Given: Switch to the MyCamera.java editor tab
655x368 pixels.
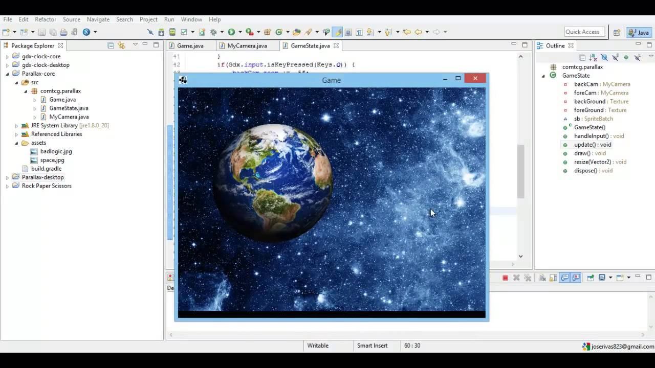Looking at the screenshot, I should pyautogui.click(x=247, y=45).
